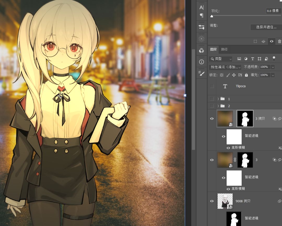Click the delete mask trash icon
The image size is (282, 226).
pos(279,41)
